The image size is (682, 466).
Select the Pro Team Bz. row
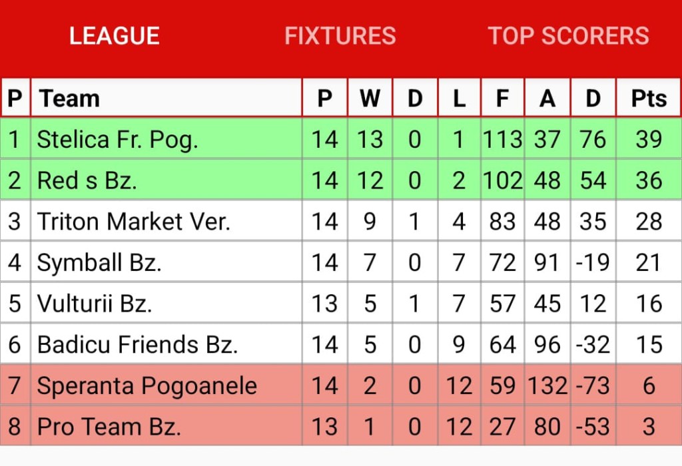point(341,426)
